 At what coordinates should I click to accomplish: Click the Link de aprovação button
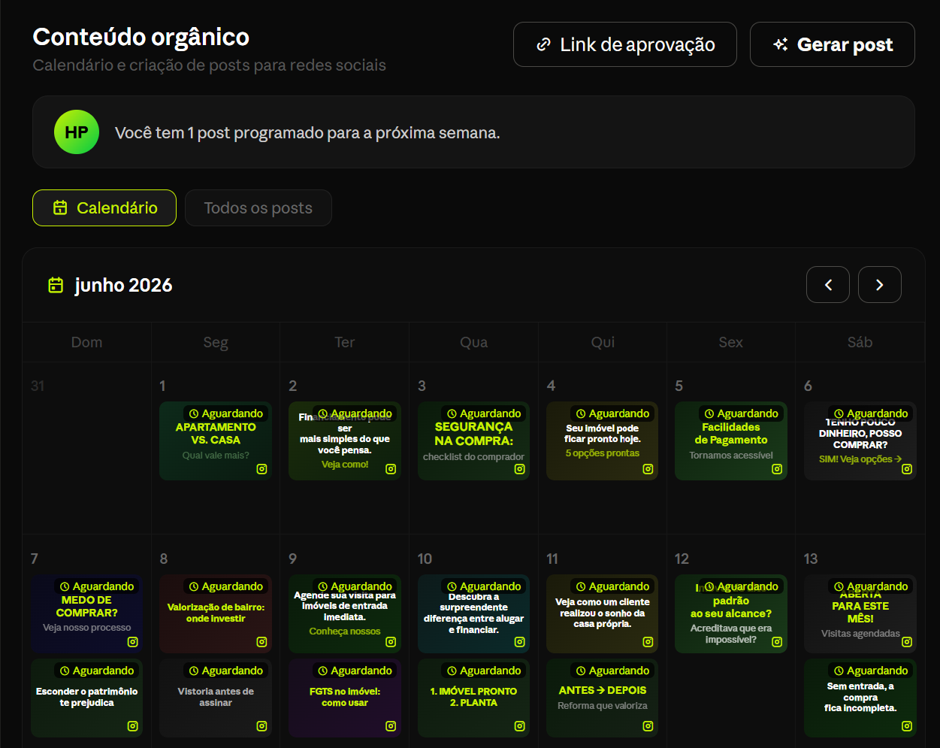624,44
